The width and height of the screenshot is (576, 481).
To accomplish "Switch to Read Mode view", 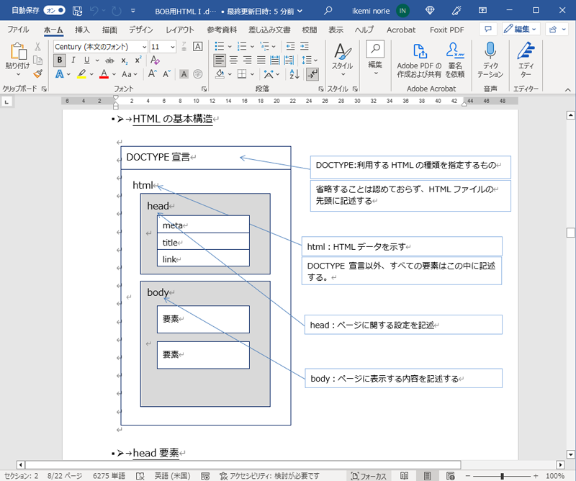I will pyautogui.click(x=404, y=476).
